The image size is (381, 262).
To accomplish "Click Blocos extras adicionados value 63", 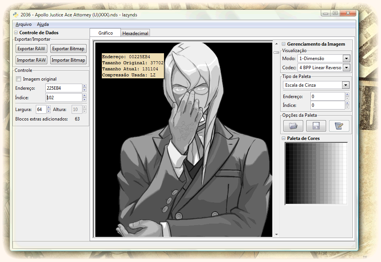I will click(77, 119).
